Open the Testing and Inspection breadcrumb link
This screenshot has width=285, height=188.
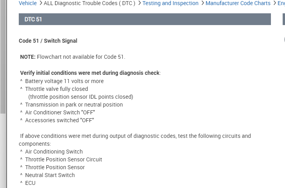pos(170,3)
